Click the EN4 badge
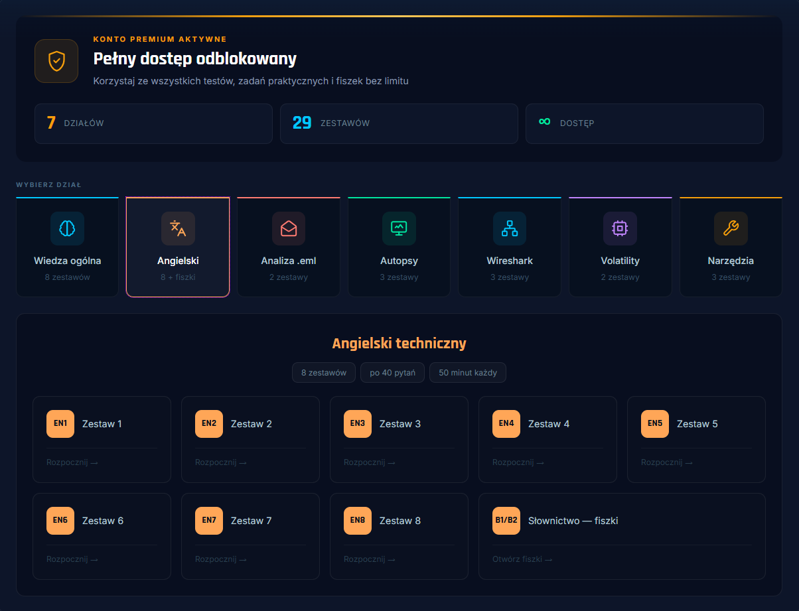This screenshot has height=611, width=799. coord(506,424)
